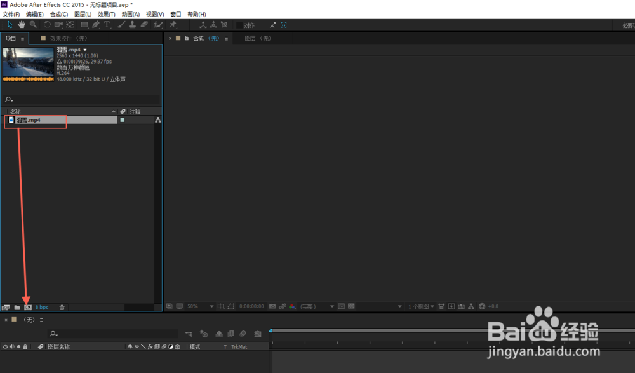Open the 合成(C) Composition menu

click(x=58, y=14)
